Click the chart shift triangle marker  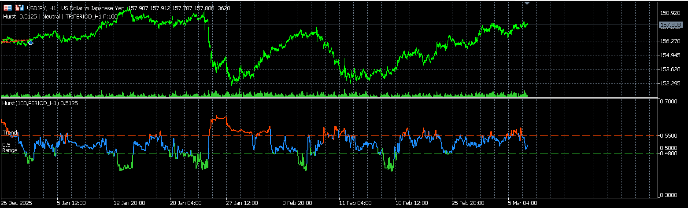527,3
